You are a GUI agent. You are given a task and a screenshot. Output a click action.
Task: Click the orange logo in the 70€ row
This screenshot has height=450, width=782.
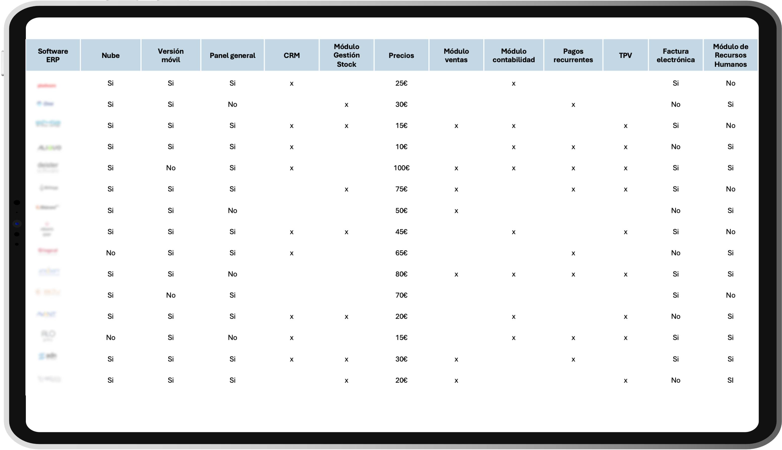[x=48, y=292]
